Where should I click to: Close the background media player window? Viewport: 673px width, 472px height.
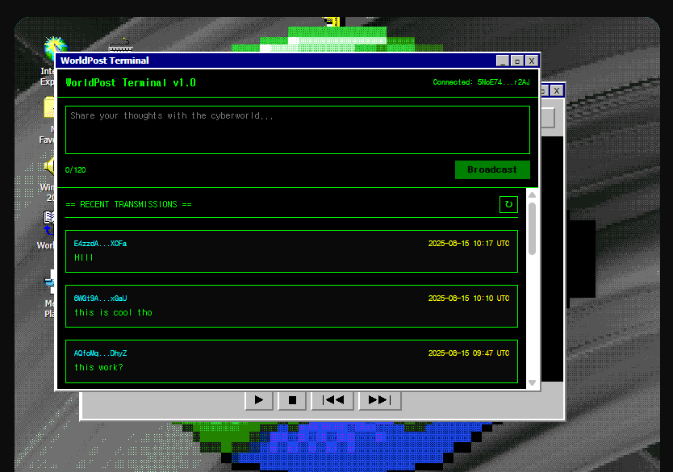[x=557, y=90]
